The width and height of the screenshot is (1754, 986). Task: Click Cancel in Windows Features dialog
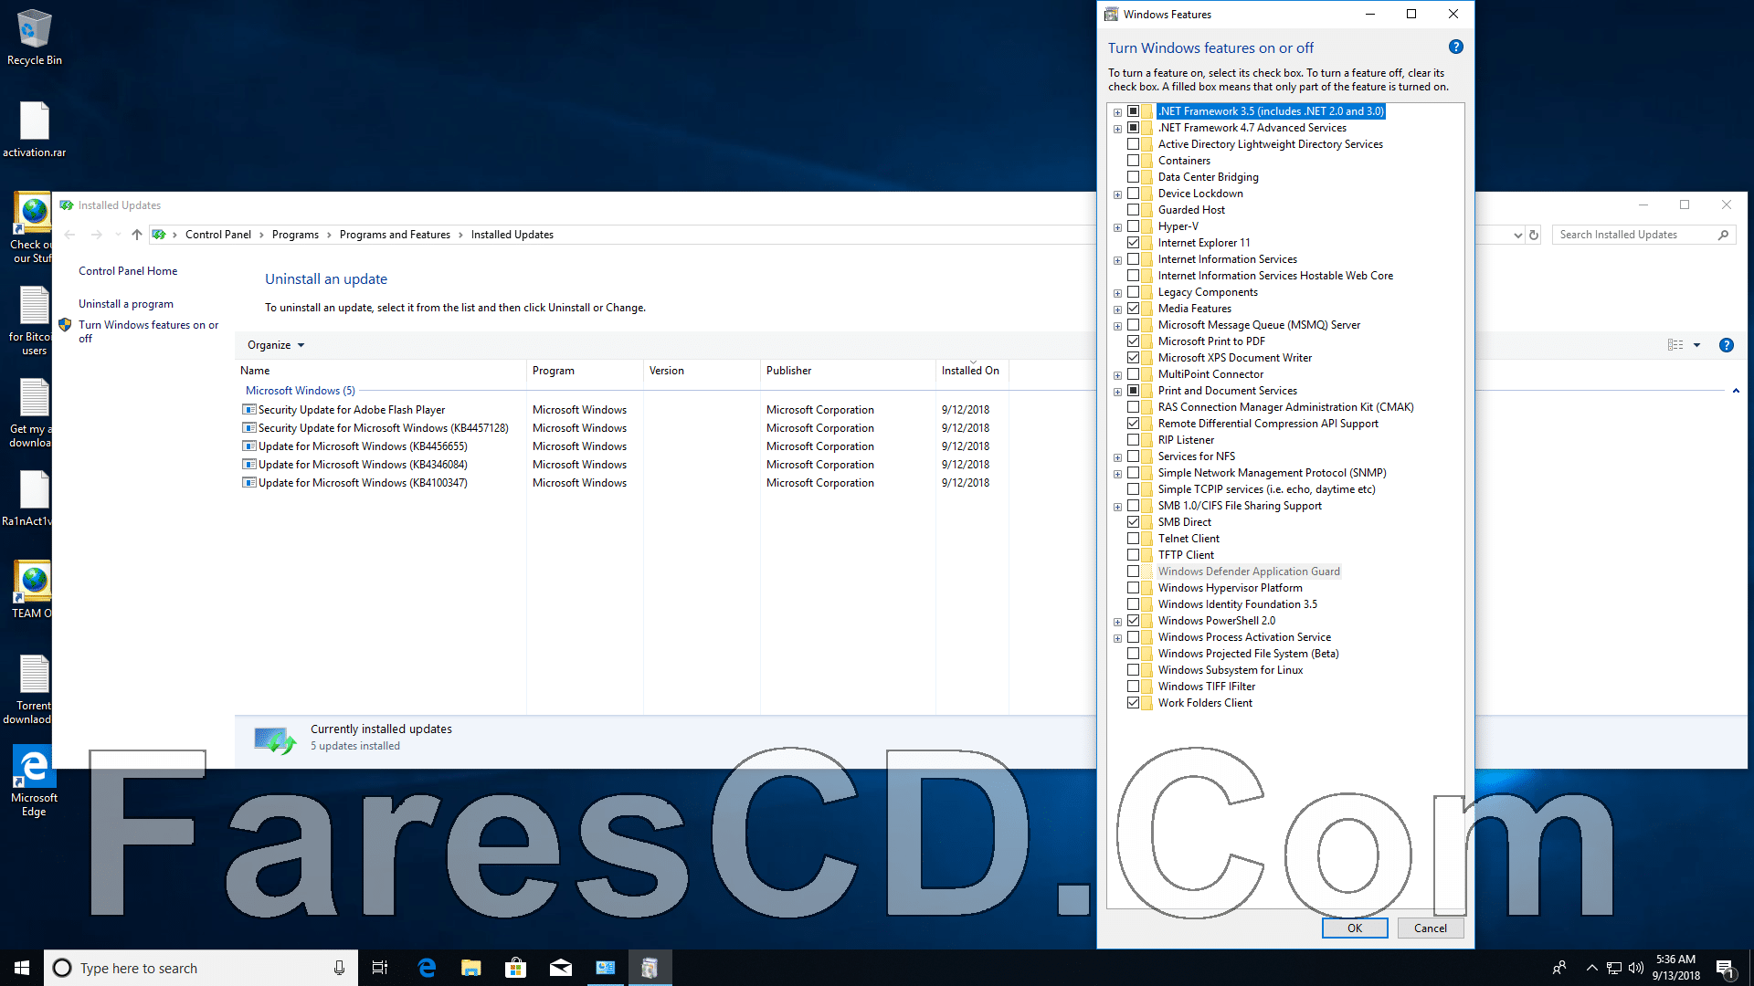(1430, 928)
